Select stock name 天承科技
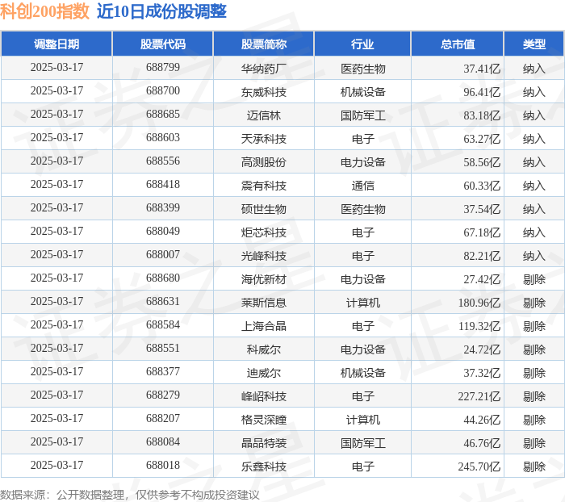Image resolution: width=565 pixels, height=502 pixels. pos(264,139)
